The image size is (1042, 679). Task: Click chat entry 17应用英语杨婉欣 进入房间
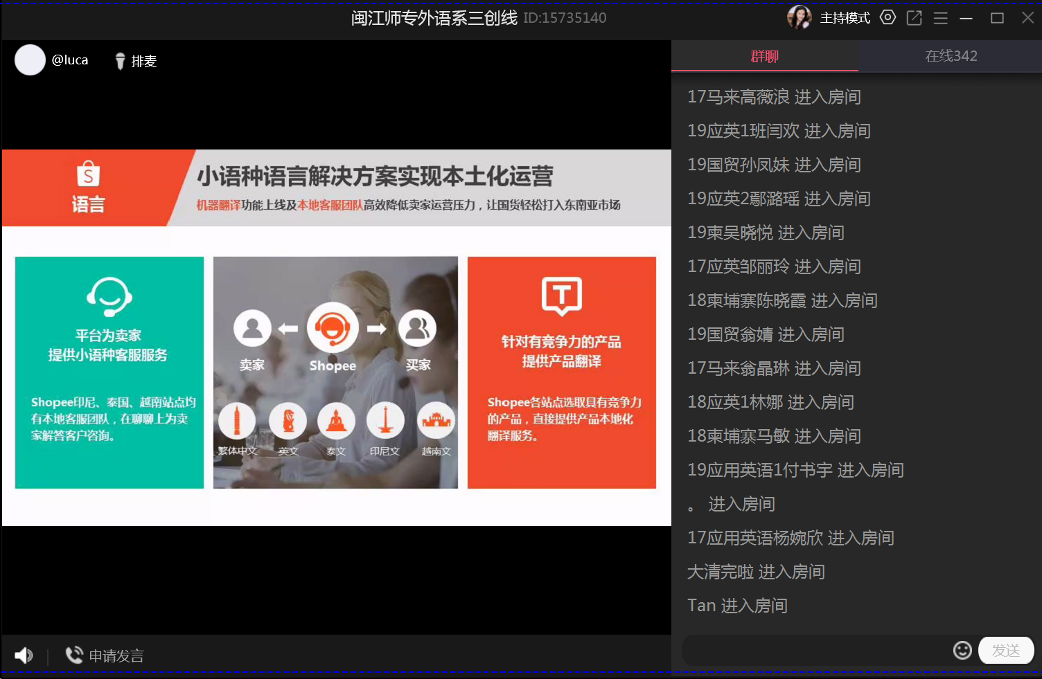[791, 538]
